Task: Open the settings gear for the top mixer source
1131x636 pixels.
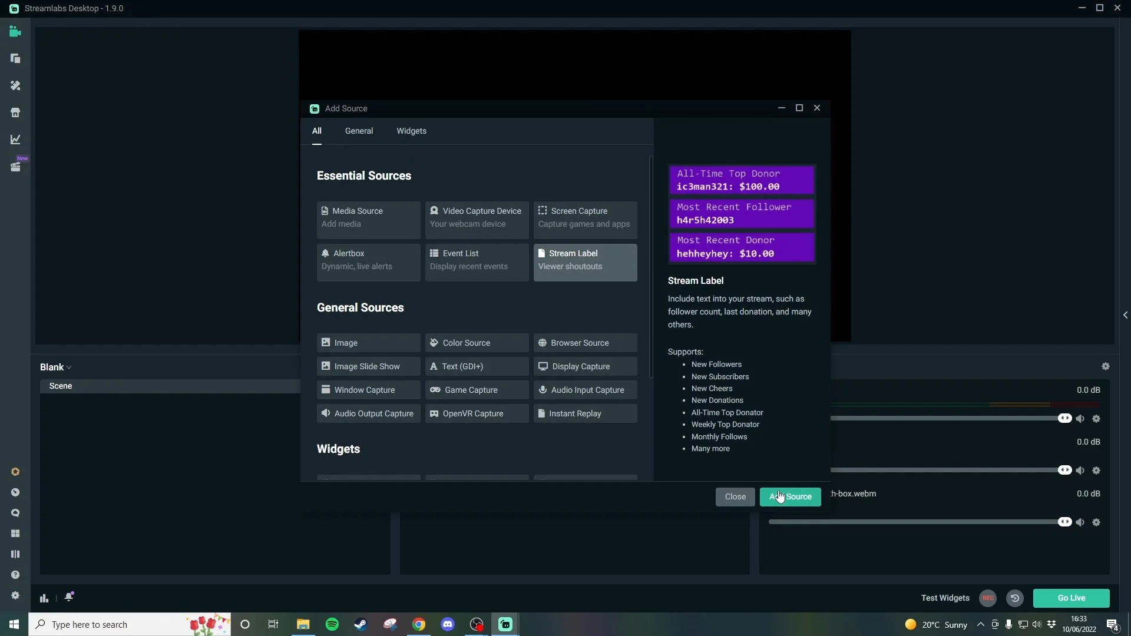Action: (1096, 419)
